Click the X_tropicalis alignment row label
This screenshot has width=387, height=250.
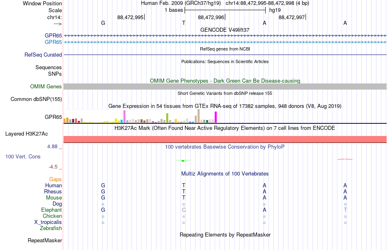click(x=48, y=222)
